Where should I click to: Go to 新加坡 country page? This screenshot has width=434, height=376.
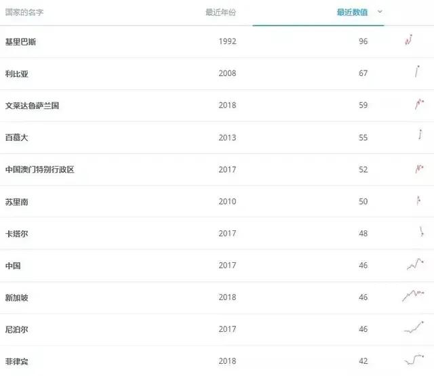pyautogui.click(x=17, y=297)
